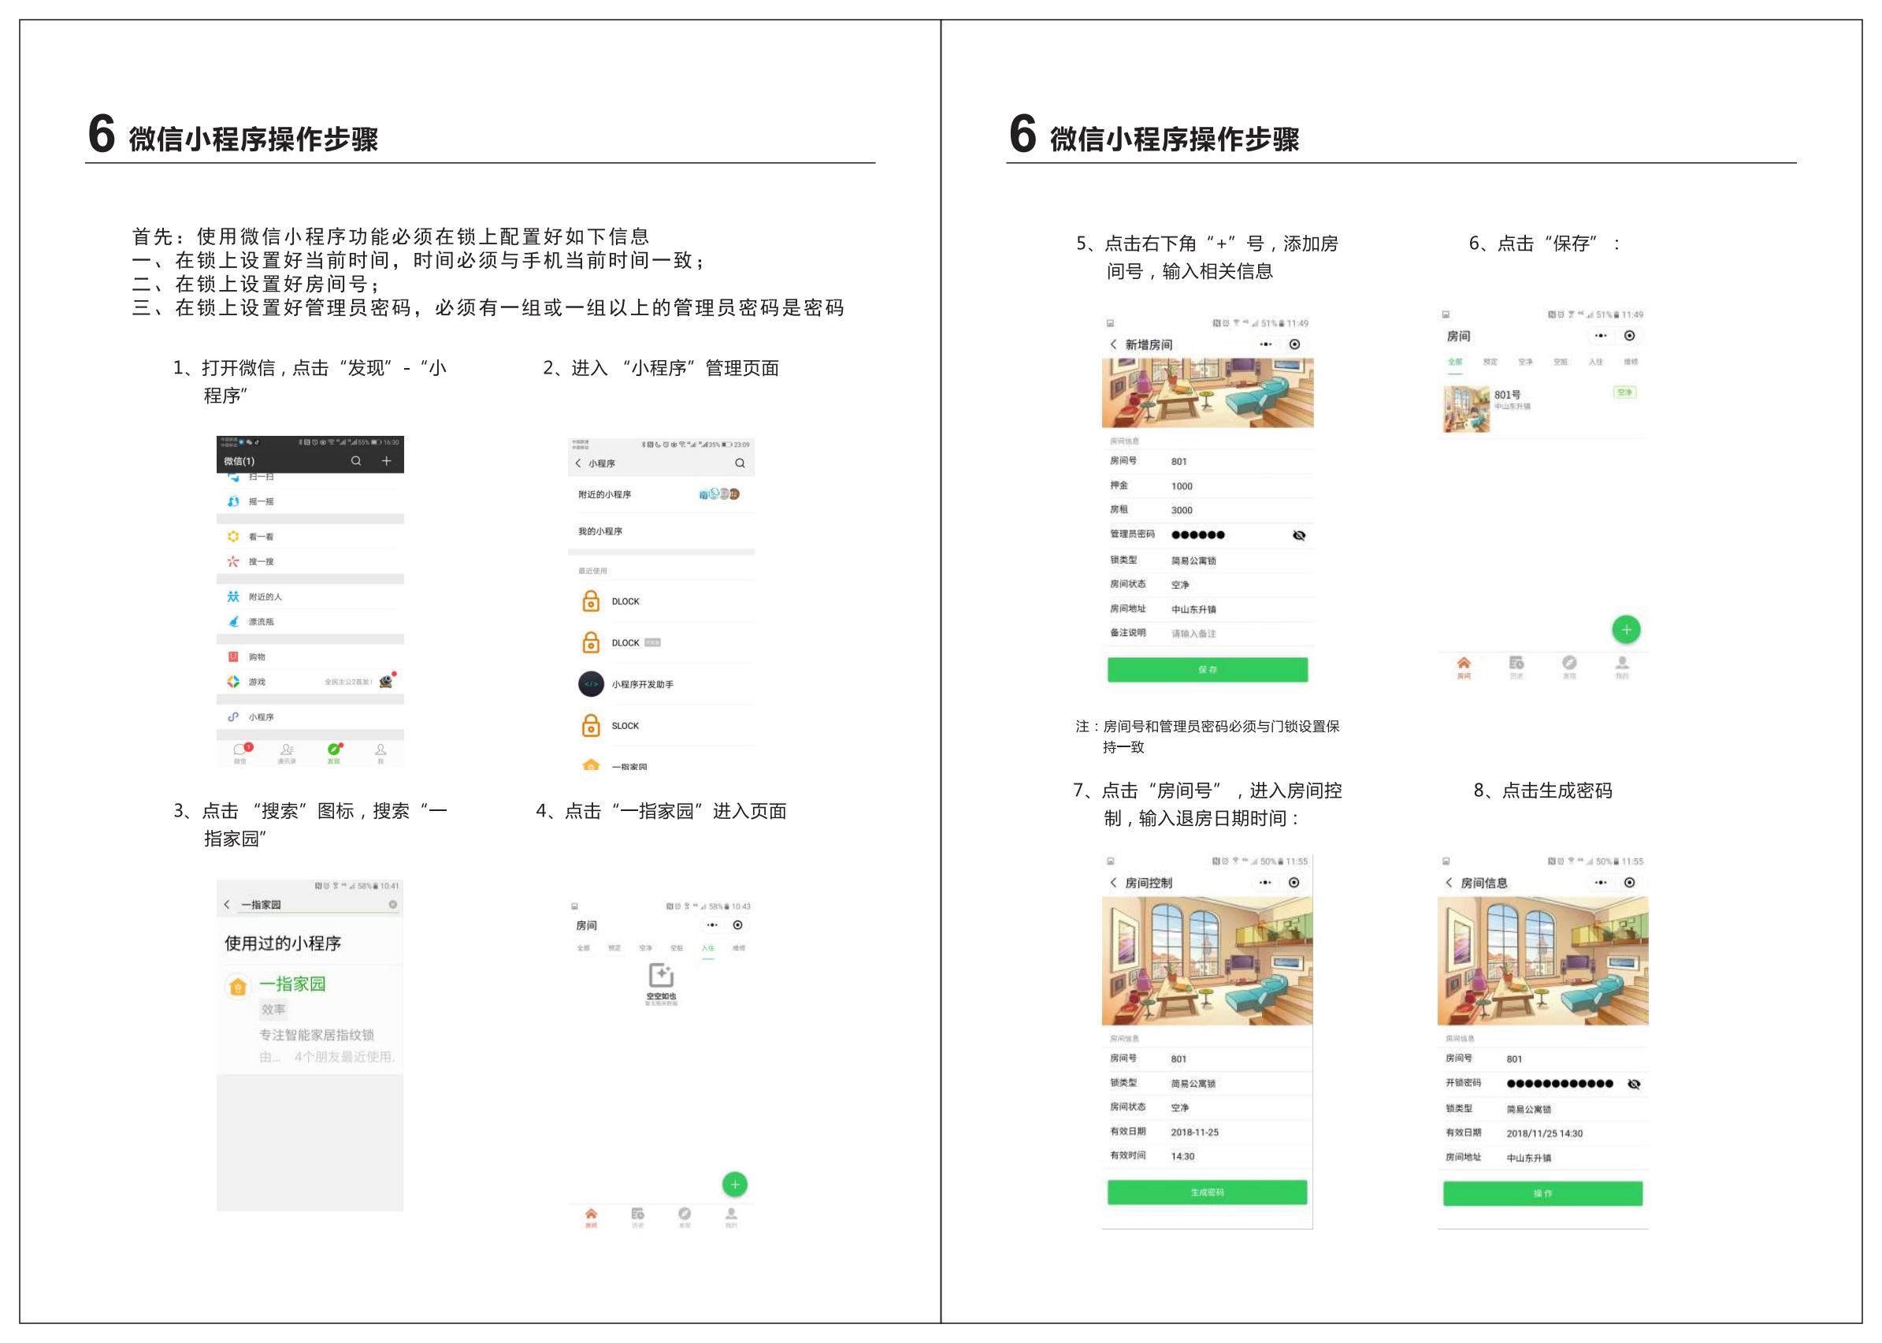
Task: Open the 有效时间 14:30 time picker
Action: [x=1182, y=1156]
